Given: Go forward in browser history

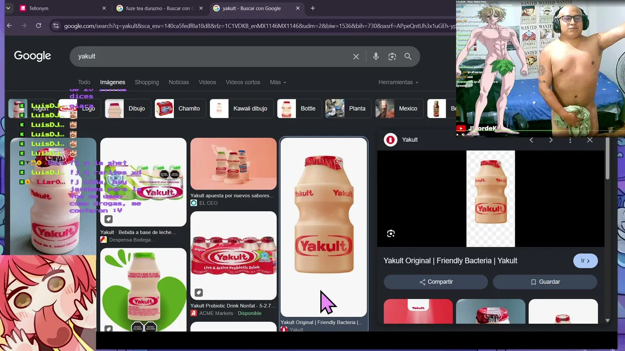Looking at the screenshot, I should click(x=24, y=26).
